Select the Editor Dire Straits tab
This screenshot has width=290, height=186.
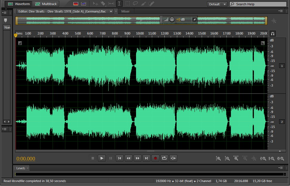tap(62, 11)
